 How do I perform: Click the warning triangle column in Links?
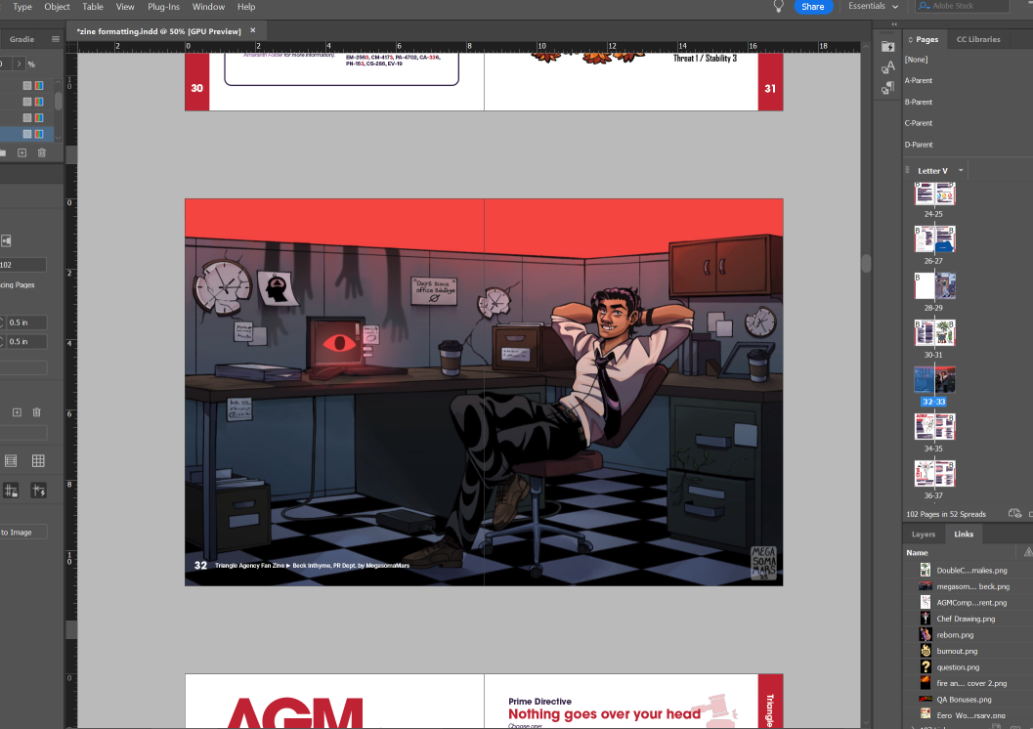(x=1028, y=552)
